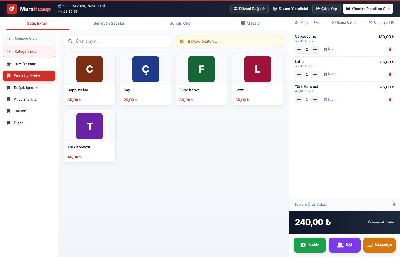Hide the menu with Menüyü Gizle

click(x=29, y=39)
